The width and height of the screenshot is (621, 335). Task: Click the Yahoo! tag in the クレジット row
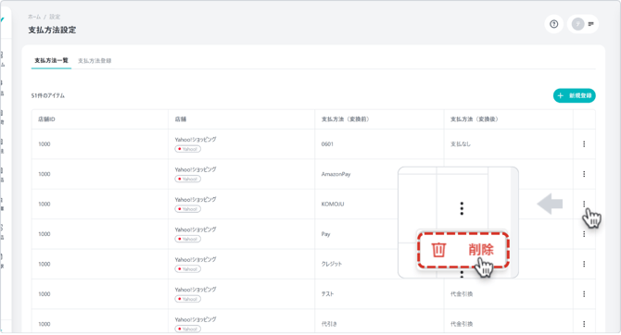coord(188,269)
